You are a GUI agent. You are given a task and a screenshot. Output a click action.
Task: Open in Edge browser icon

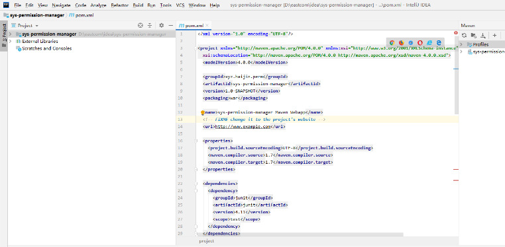[x=439, y=42]
